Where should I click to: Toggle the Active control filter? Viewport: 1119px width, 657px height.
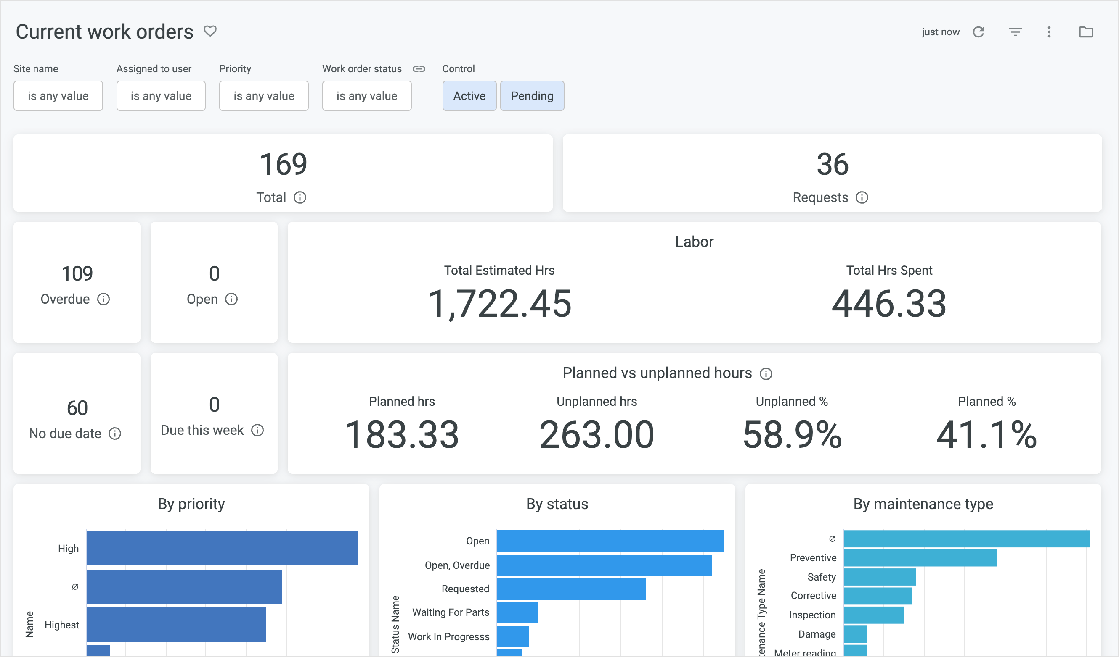pos(469,96)
